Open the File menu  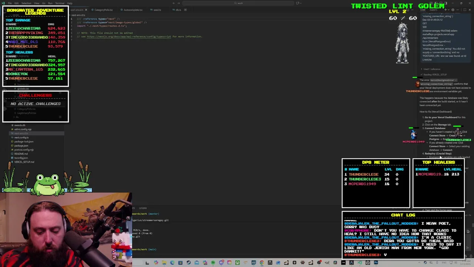coord(10,3)
